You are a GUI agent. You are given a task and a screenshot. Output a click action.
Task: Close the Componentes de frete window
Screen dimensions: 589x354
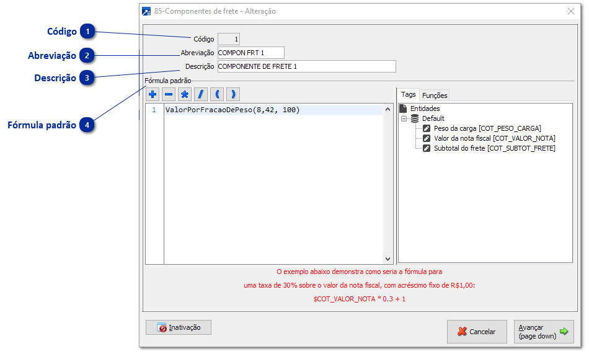[x=571, y=11]
